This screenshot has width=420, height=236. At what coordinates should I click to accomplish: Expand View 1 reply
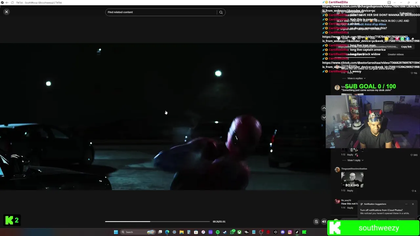point(355,160)
